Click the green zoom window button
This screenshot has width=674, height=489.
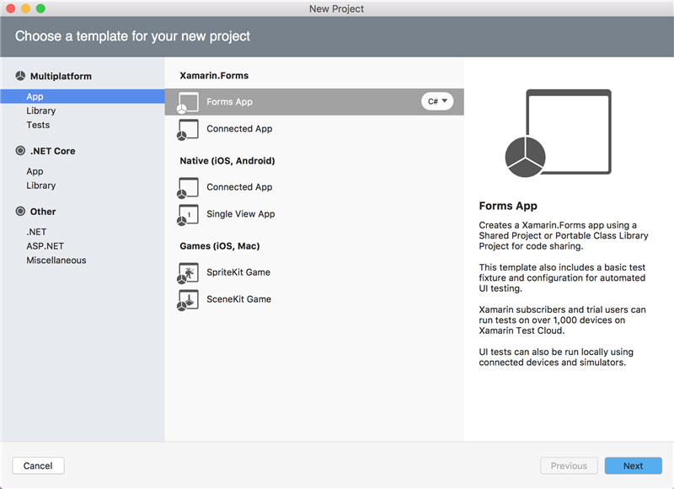40,8
